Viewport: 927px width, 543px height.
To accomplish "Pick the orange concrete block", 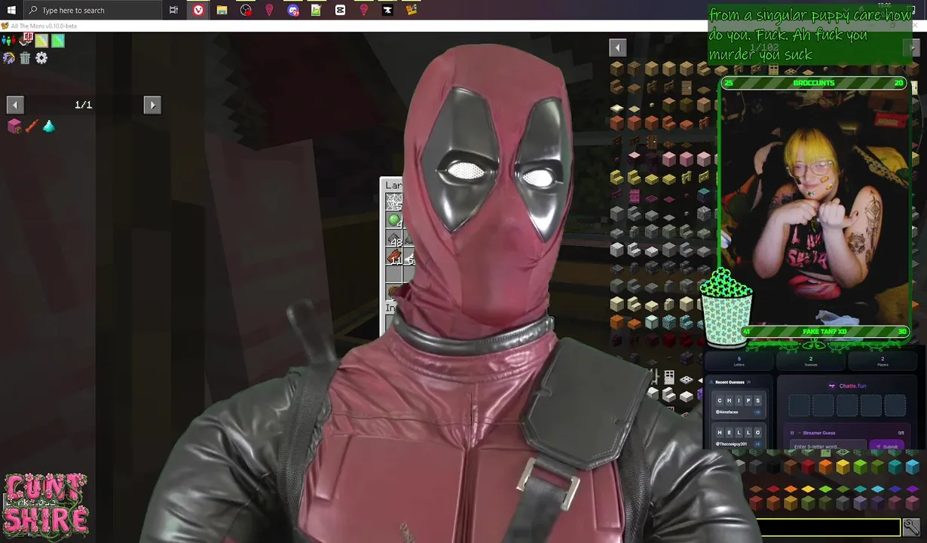I will (x=825, y=468).
